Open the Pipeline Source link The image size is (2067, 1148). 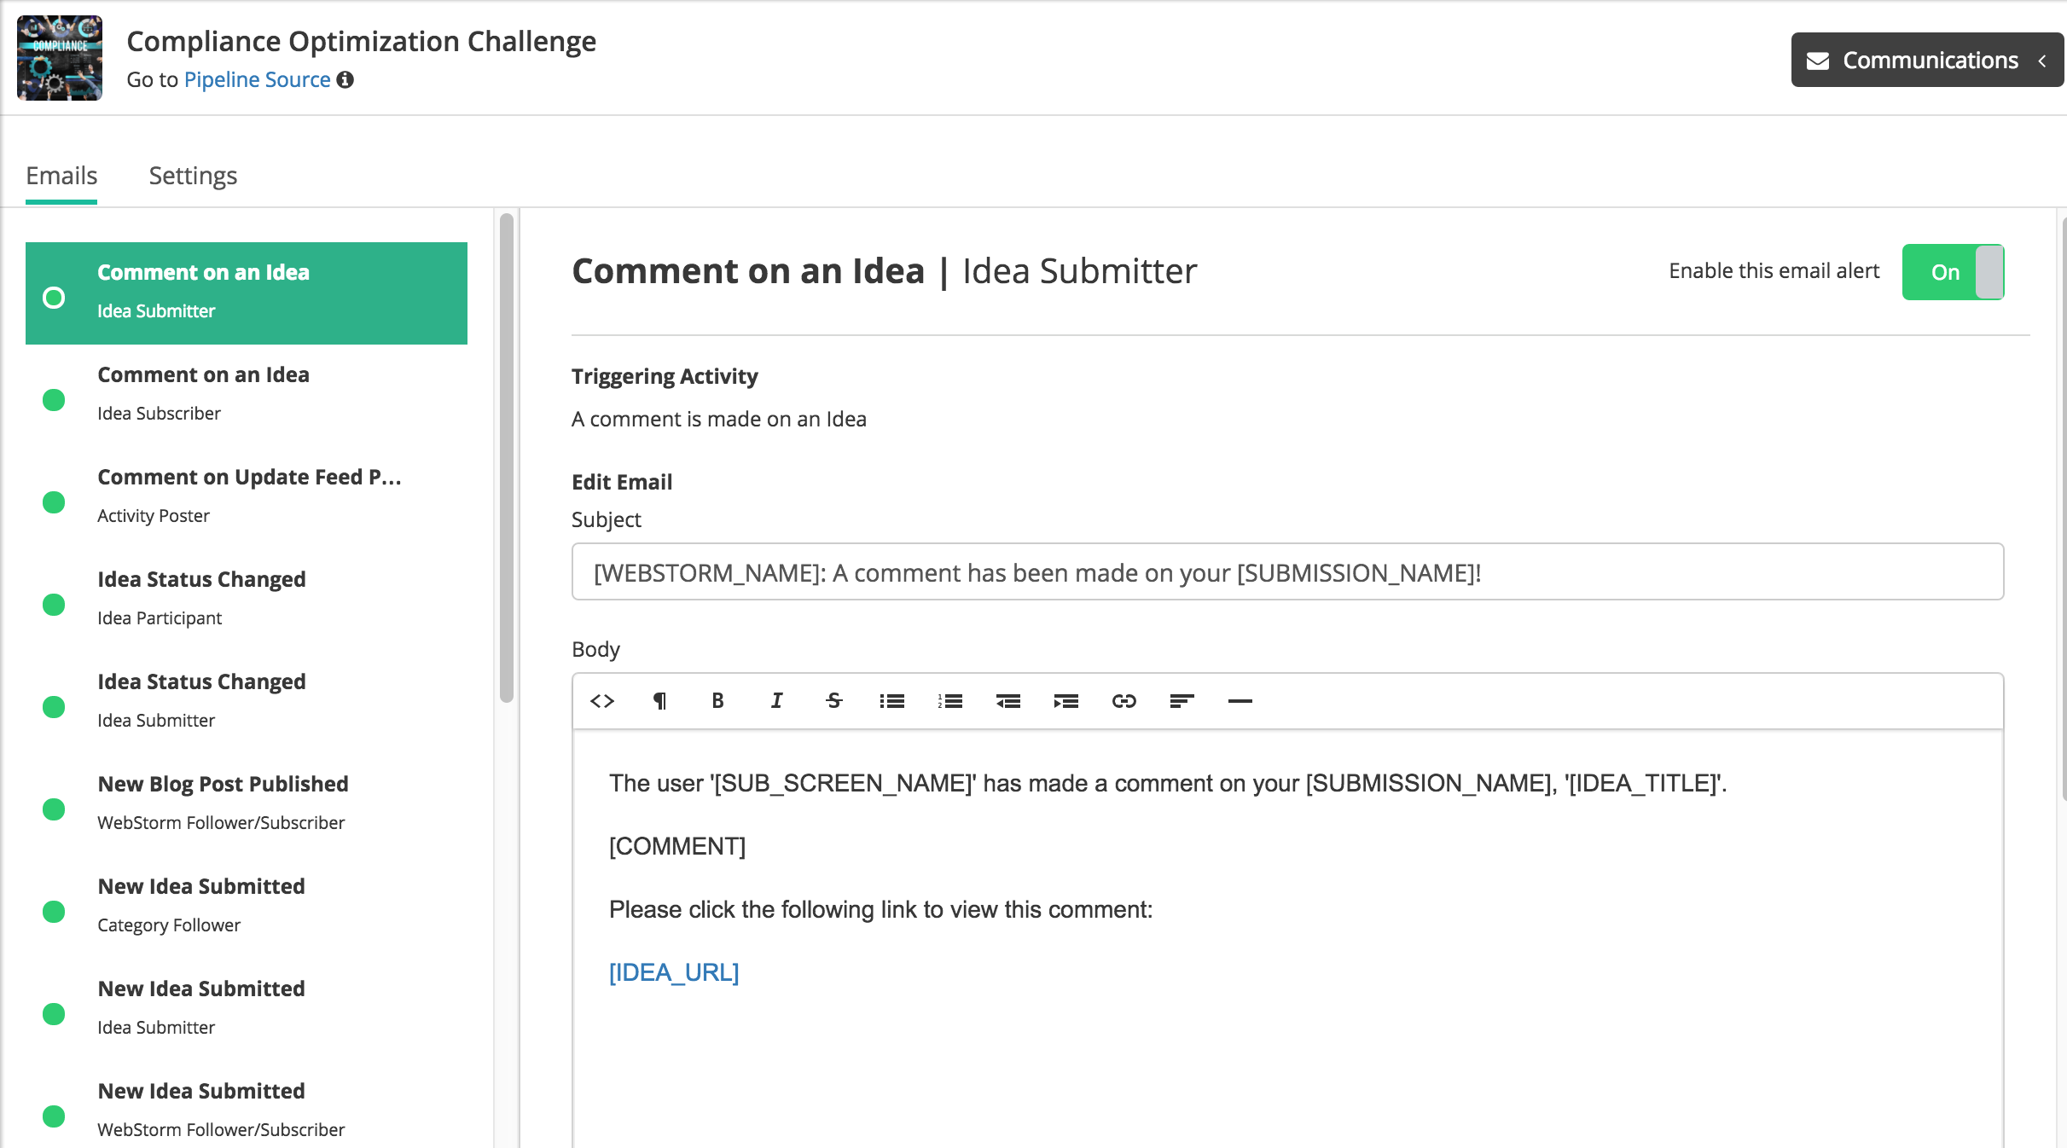coord(257,79)
